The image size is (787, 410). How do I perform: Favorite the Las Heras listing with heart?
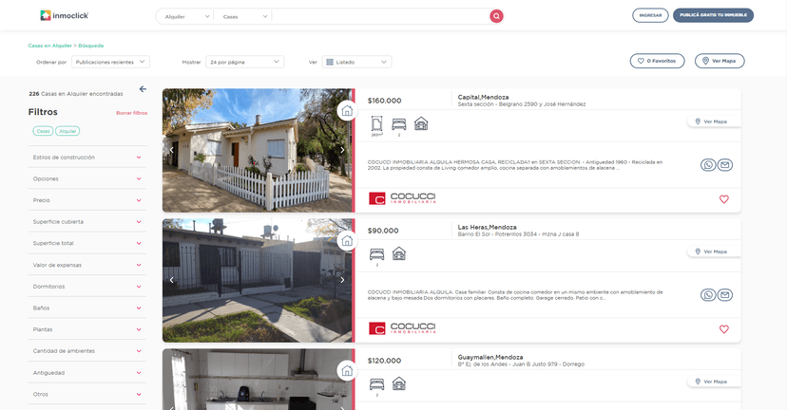point(723,329)
